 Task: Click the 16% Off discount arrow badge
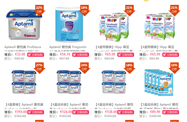129,68
